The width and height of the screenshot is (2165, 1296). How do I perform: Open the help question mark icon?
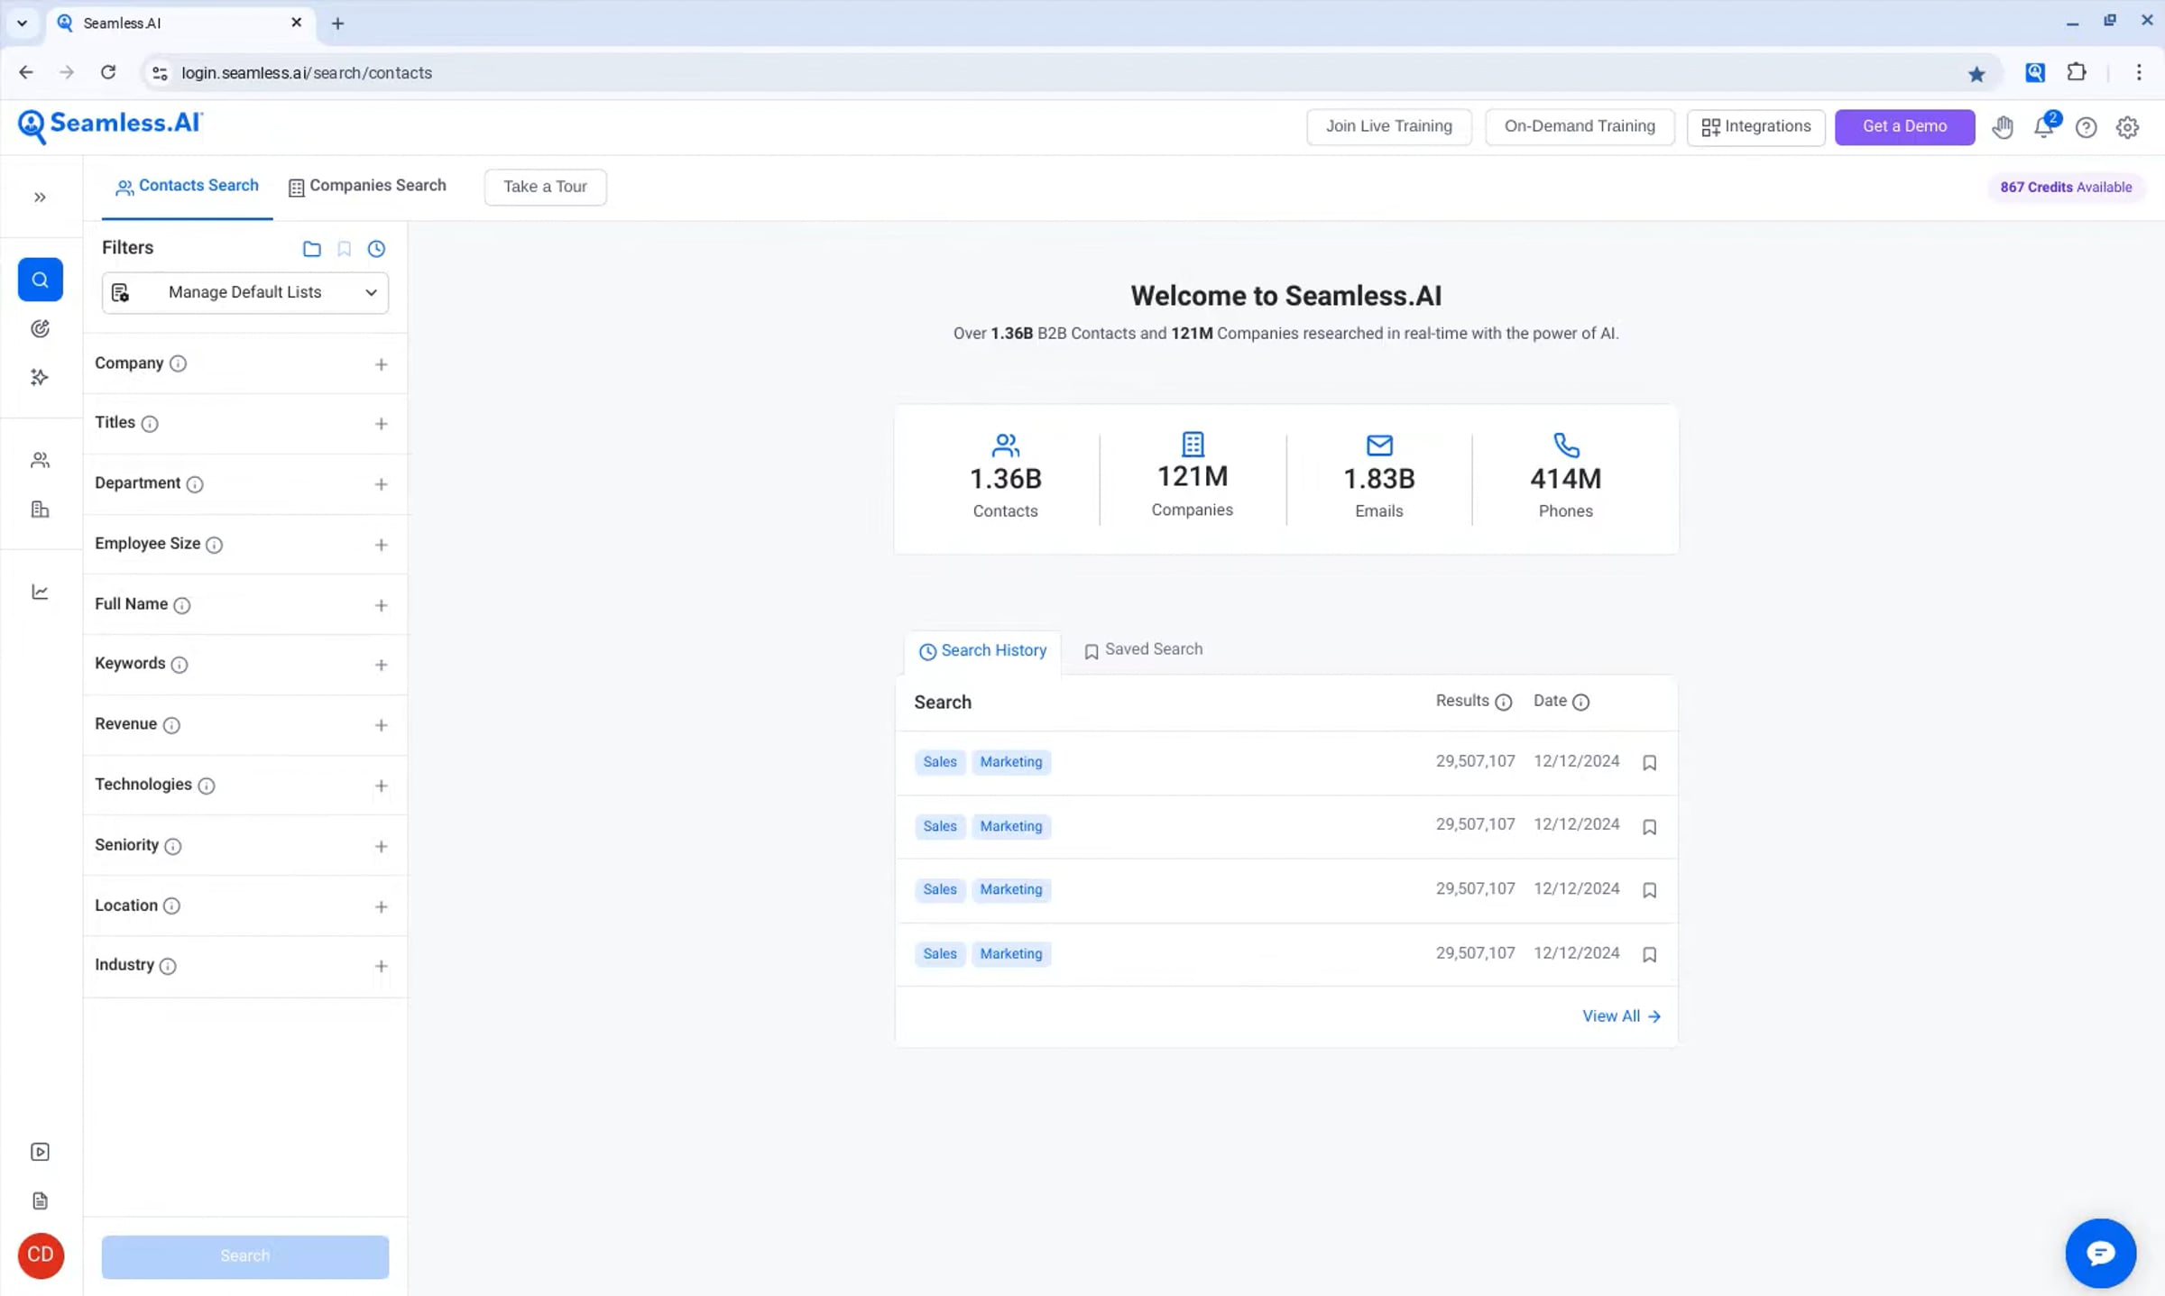2086,127
